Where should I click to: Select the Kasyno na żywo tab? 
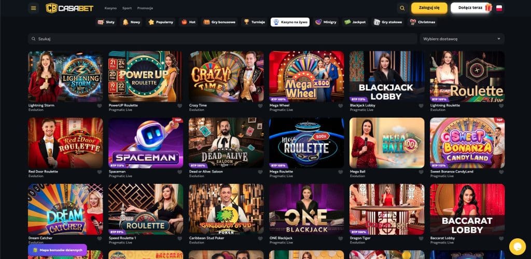tap(290, 22)
